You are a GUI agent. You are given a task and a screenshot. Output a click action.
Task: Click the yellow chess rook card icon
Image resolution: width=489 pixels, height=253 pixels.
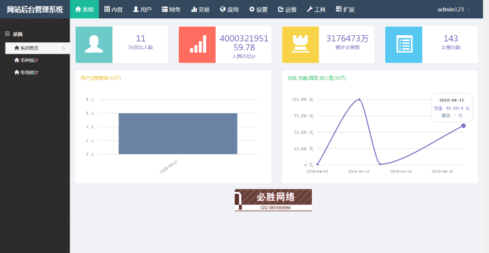coord(300,44)
